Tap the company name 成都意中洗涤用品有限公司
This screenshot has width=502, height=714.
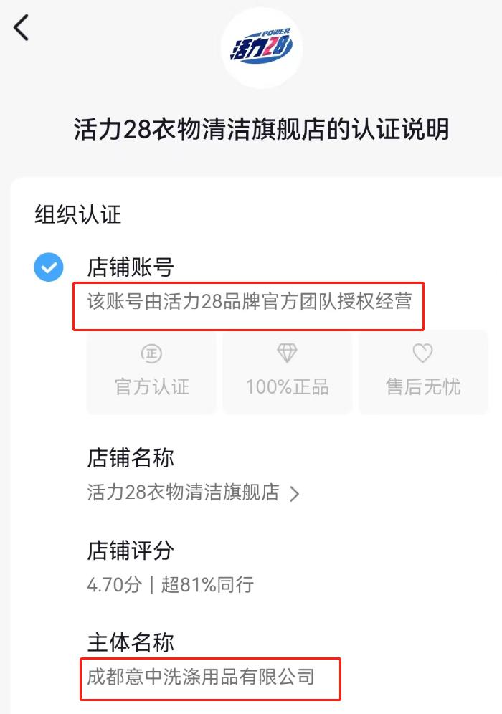pyautogui.click(x=201, y=677)
